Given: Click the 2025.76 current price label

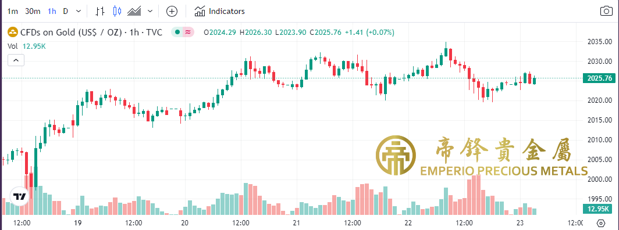Looking at the screenshot, I should click(x=599, y=78).
